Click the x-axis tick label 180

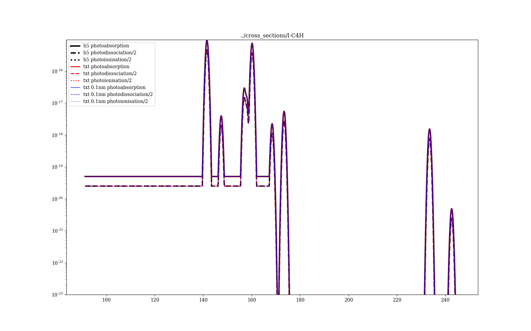tap(300, 300)
